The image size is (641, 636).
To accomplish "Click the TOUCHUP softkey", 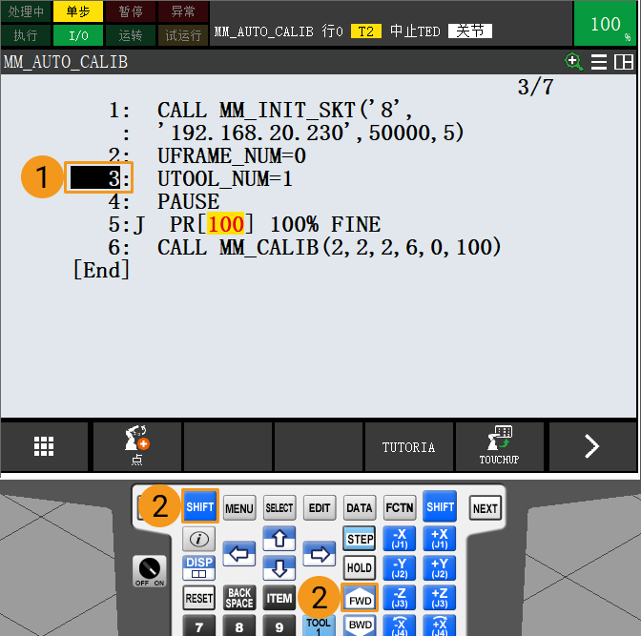I will point(499,446).
